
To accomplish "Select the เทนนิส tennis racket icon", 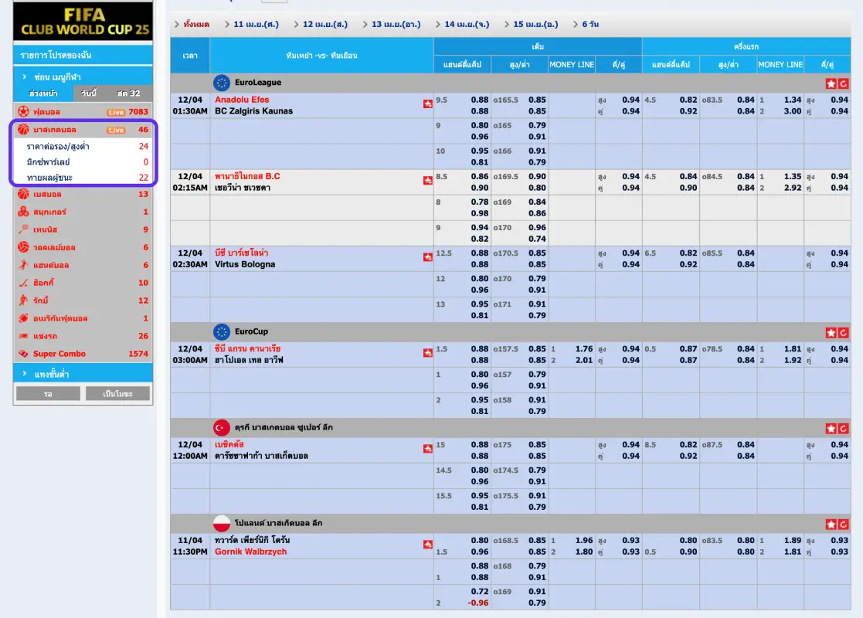I will [x=23, y=229].
